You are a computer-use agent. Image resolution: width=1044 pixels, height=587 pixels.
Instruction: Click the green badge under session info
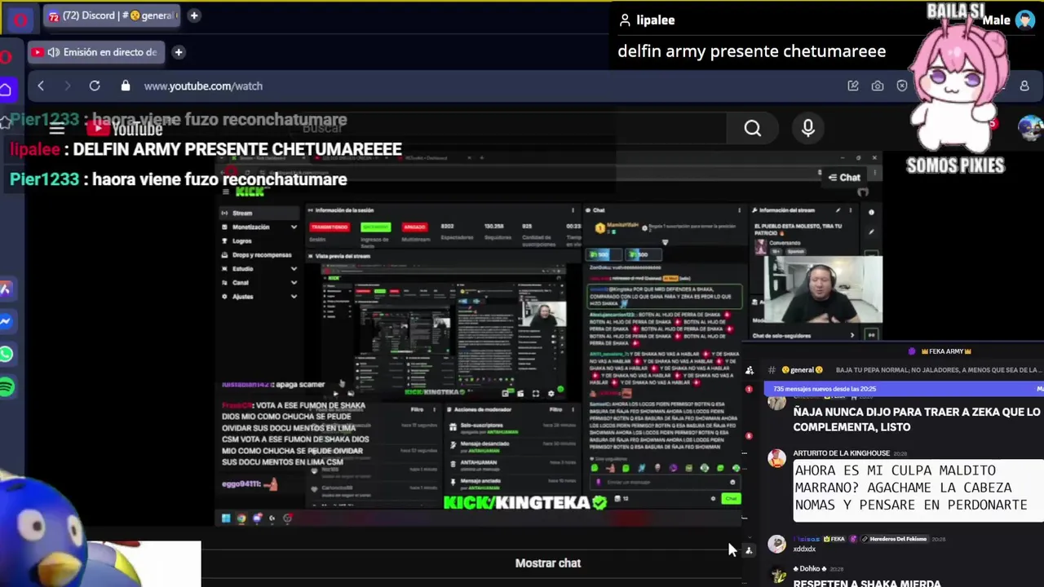click(x=376, y=227)
